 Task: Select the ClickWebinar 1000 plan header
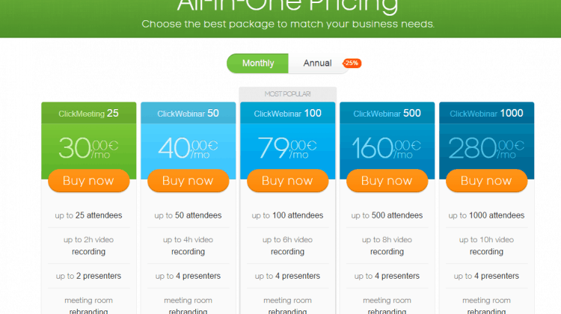[x=487, y=114]
